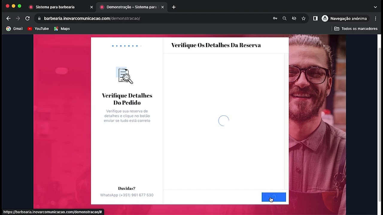The image size is (383, 215).
Task: Open the Gmail bookmark
Action: coord(14,29)
